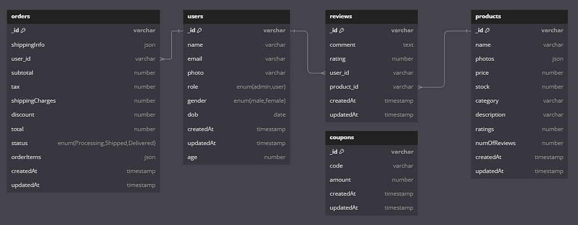The image size is (578, 225).
Task: Click the key icon beside reviews _id
Action: 341,30
